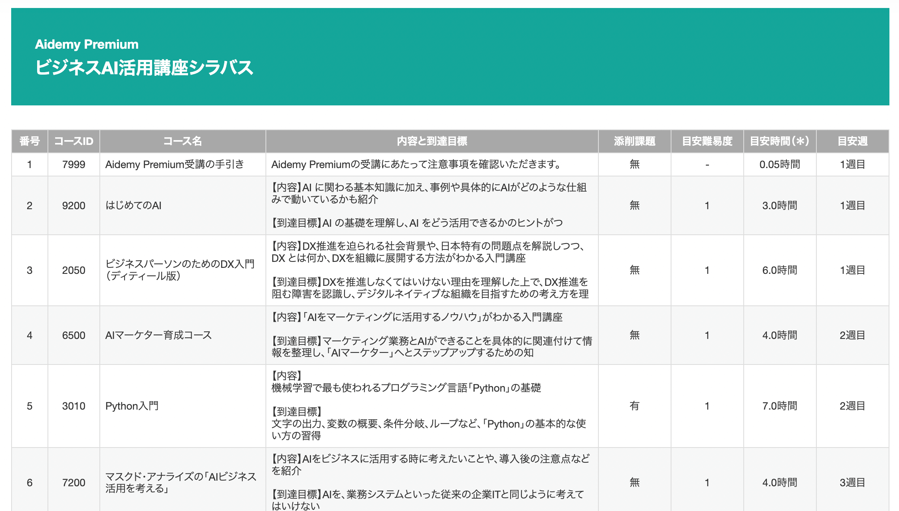This screenshot has width=899, height=511.
Task: Click the コース名 column header
Action: pyautogui.click(x=183, y=141)
